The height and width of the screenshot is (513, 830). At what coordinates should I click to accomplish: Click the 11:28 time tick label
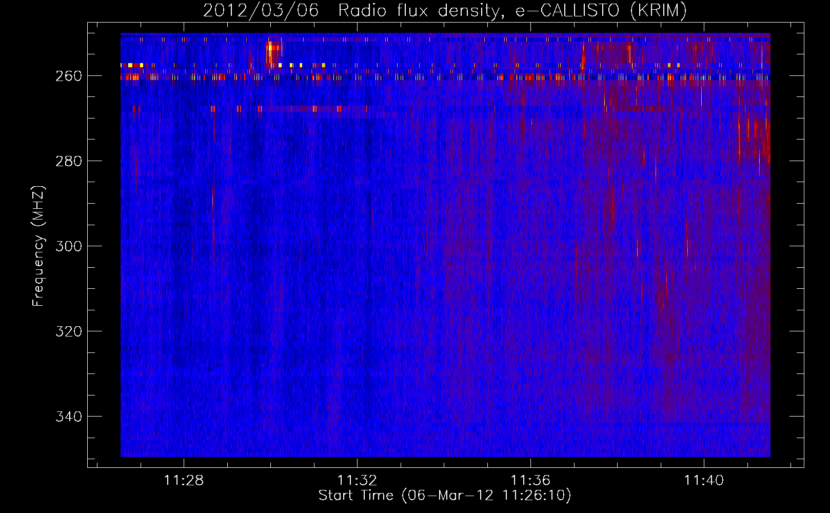point(184,481)
